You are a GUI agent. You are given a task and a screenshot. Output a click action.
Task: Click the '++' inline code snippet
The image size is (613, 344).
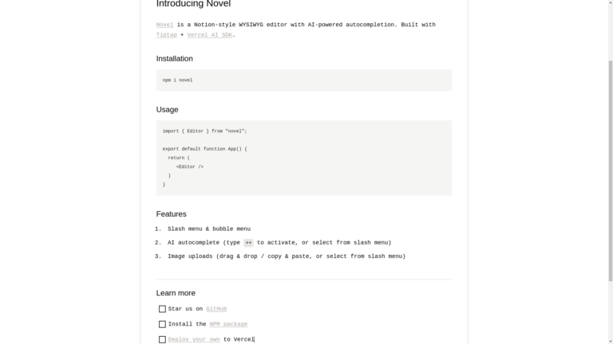[248, 243]
